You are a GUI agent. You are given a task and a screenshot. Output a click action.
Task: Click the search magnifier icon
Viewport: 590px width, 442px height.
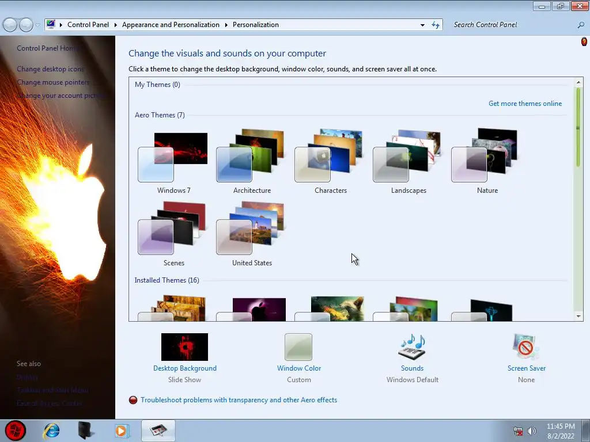581,25
